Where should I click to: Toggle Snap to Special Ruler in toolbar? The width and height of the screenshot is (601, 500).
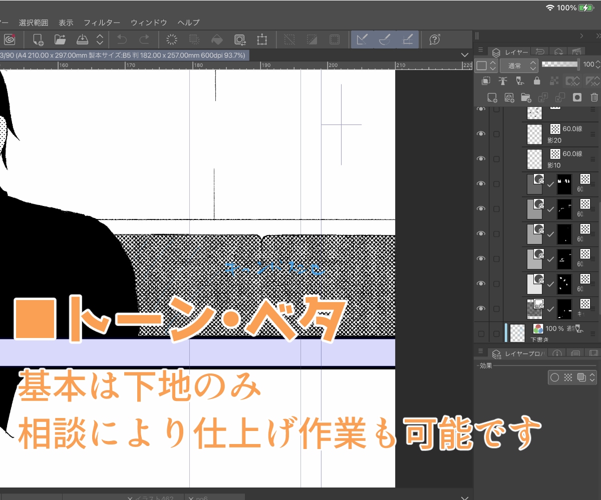pyautogui.click(x=385, y=39)
